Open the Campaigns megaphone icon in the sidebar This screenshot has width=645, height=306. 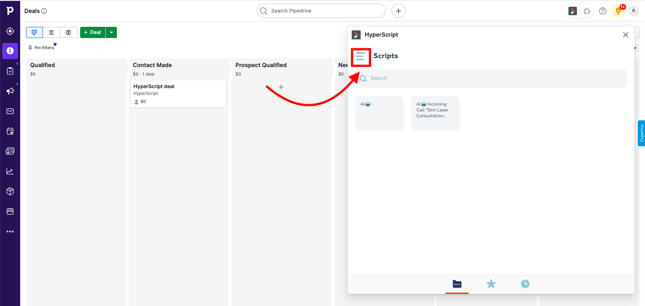[x=10, y=91]
